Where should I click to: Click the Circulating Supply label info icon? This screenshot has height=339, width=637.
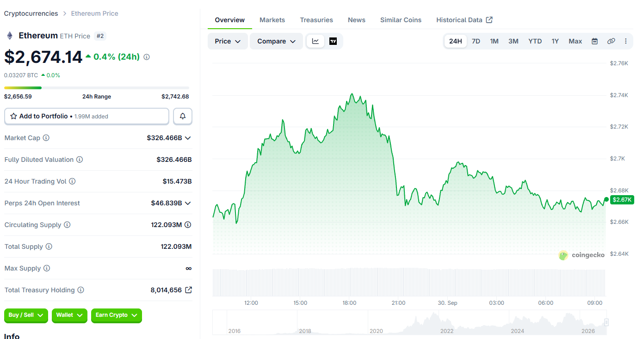[x=67, y=225]
